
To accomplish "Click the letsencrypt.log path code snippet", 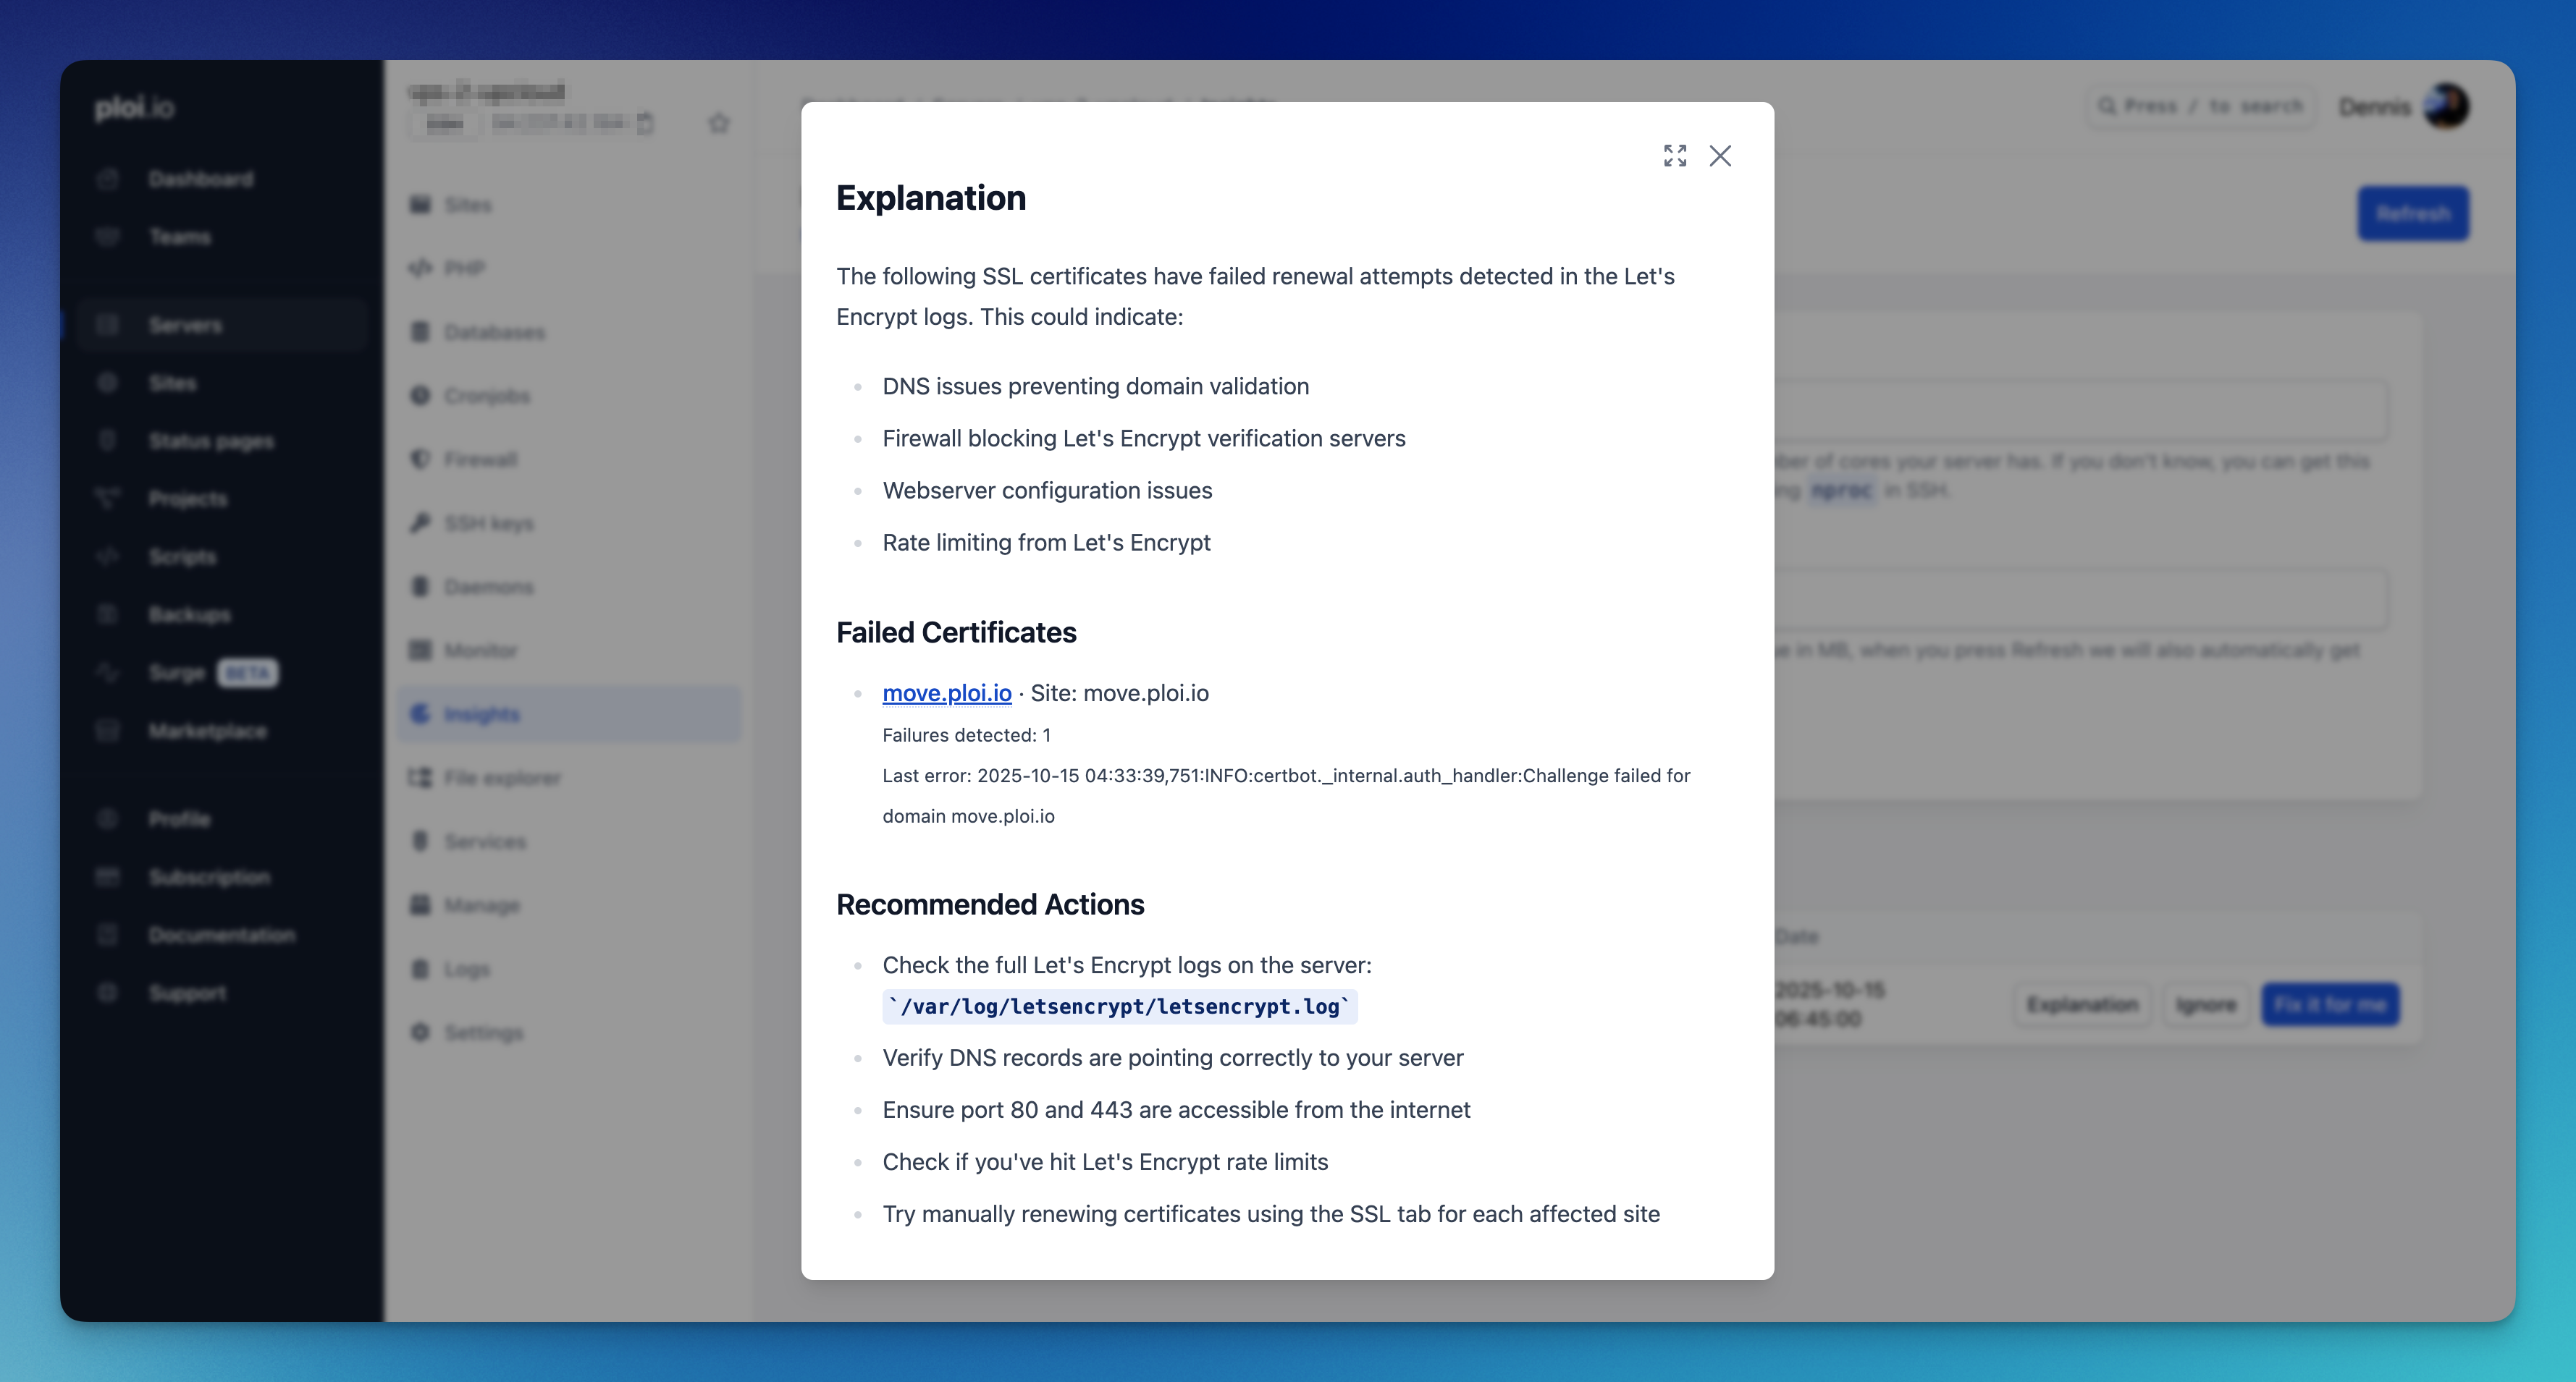I will click(x=1119, y=1006).
